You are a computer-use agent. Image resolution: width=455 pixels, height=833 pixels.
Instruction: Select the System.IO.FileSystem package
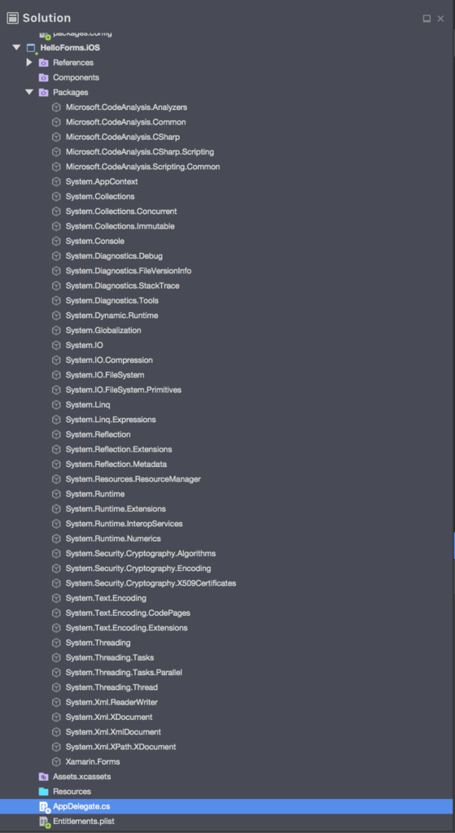click(x=105, y=375)
